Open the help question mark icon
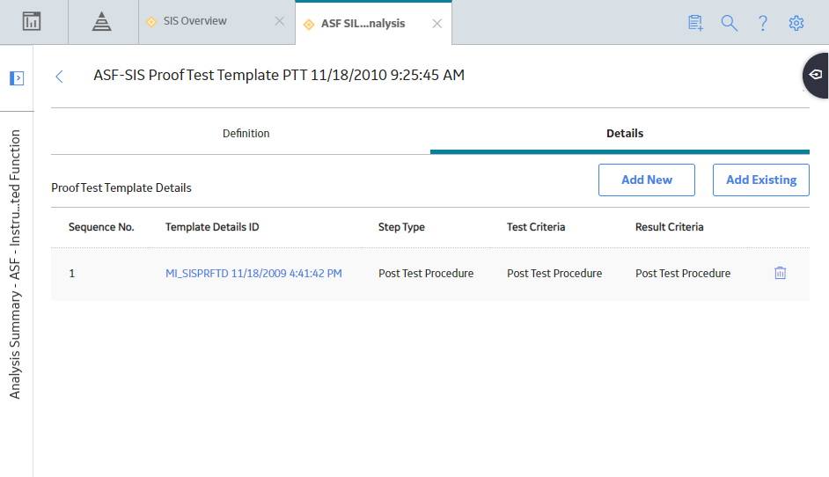Image resolution: width=829 pixels, height=477 pixels. click(762, 23)
